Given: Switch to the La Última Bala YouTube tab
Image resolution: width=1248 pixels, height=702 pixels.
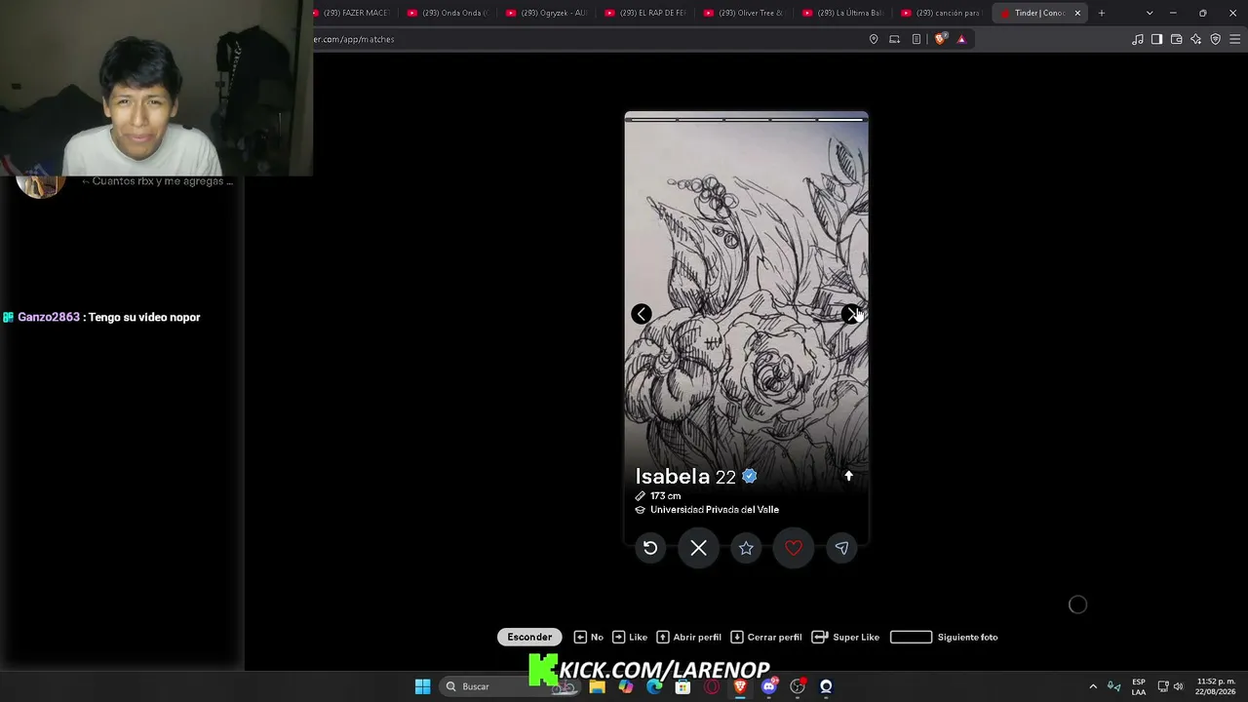Looking at the screenshot, I should click(842, 13).
